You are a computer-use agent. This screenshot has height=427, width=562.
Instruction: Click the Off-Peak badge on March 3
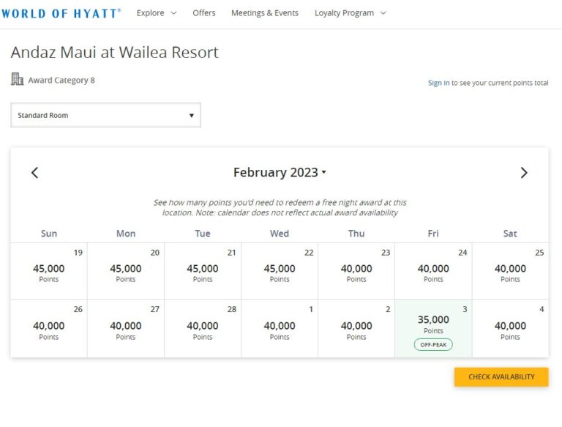433,344
